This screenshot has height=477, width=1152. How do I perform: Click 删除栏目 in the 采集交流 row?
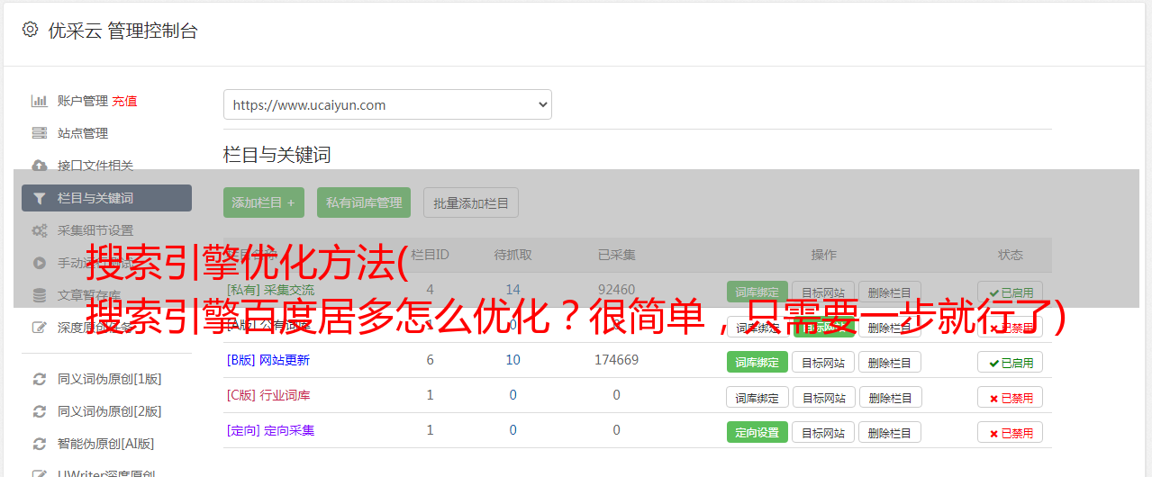click(x=890, y=292)
